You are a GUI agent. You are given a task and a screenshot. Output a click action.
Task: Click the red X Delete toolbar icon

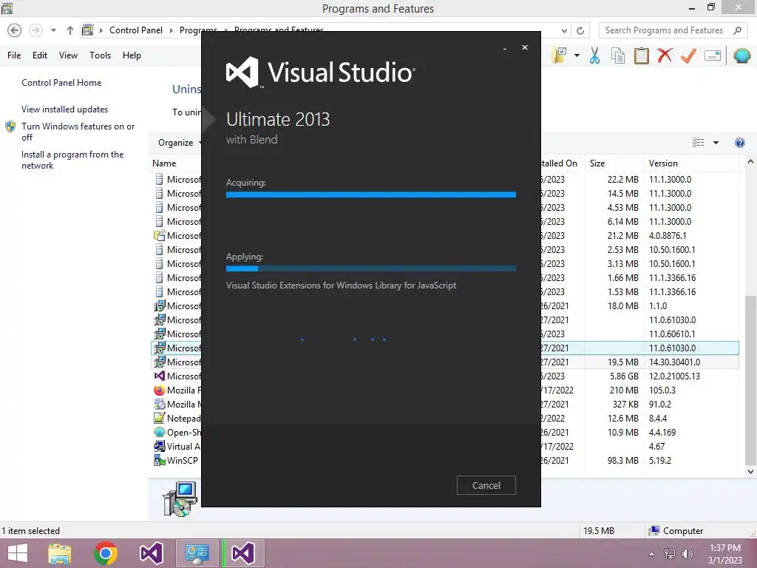pos(665,55)
